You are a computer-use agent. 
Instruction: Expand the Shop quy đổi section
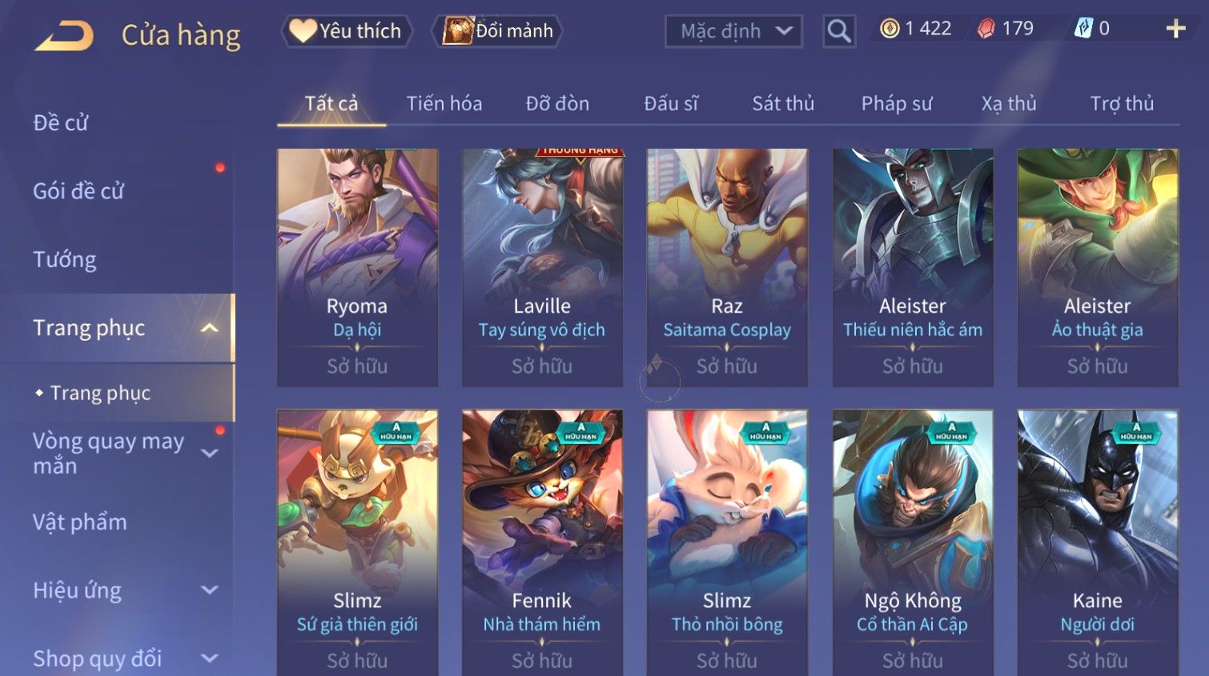point(210,658)
